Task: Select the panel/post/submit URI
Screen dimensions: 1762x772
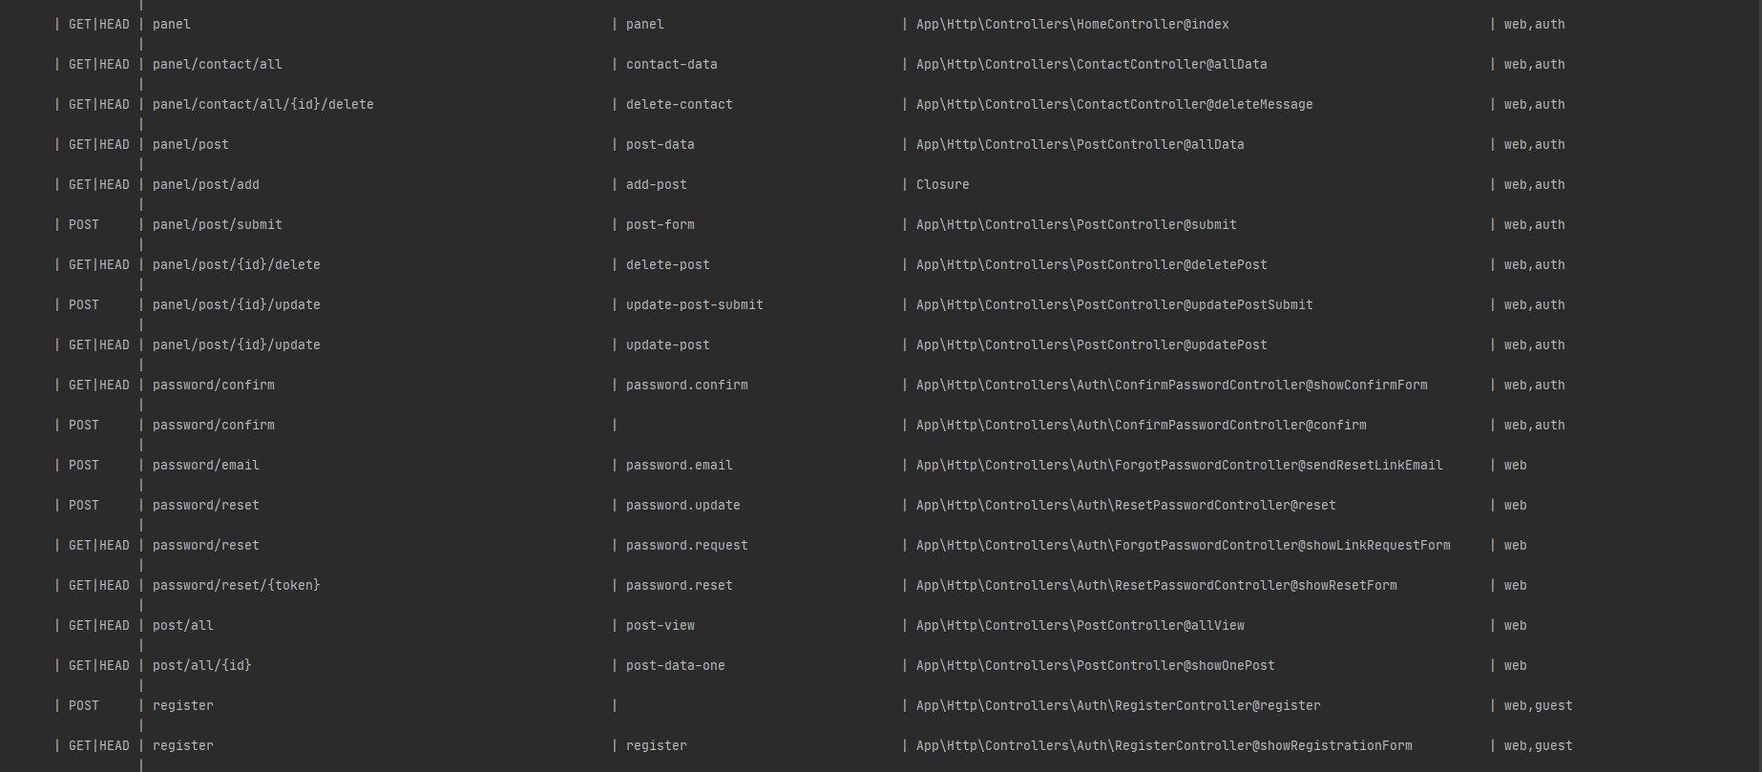Action: 217,225
